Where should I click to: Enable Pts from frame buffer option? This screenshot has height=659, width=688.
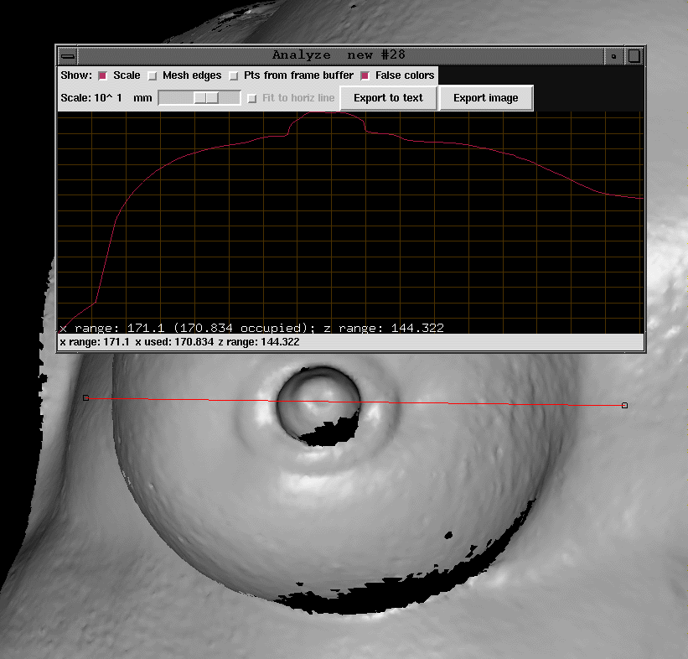(x=234, y=75)
